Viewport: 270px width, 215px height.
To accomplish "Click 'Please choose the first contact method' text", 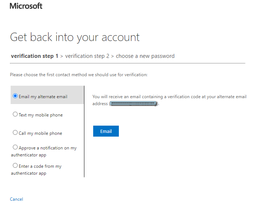I will (x=79, y=75).
